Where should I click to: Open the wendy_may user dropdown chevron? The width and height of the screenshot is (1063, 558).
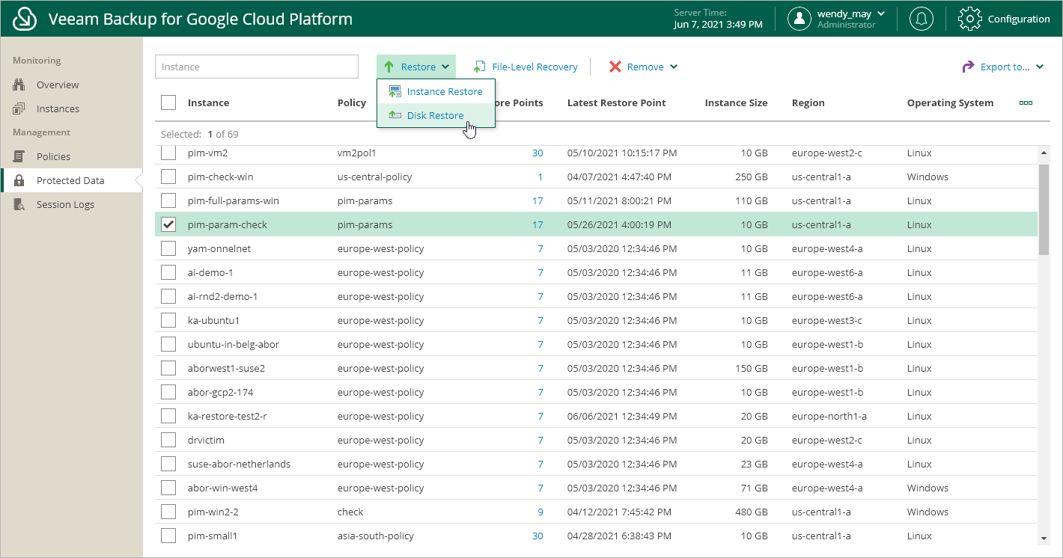coord(881,13)
